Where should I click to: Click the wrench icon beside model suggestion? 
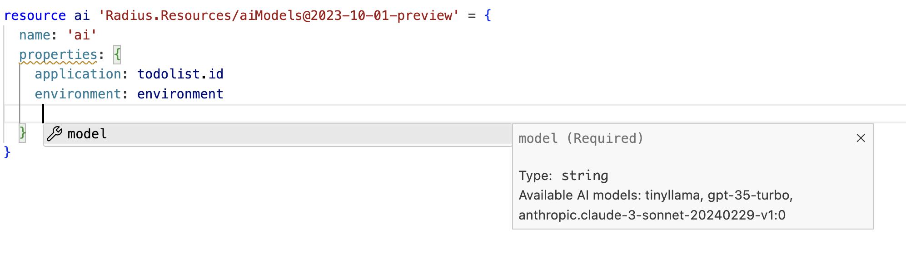(55, 134)
